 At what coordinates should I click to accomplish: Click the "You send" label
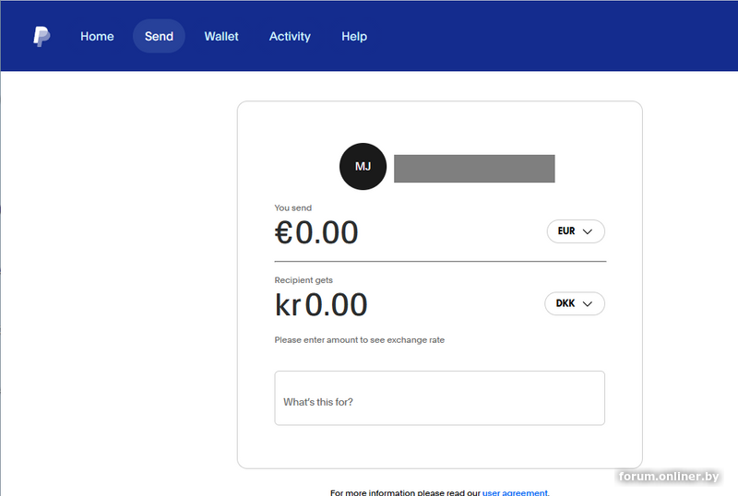pyautogui.click(x=293, y=208)
